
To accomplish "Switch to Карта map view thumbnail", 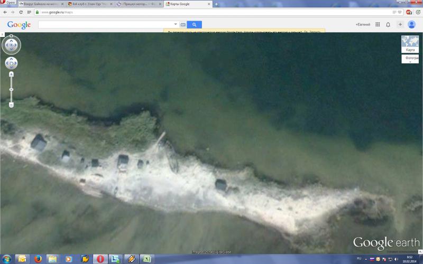I will pos(410,44).
